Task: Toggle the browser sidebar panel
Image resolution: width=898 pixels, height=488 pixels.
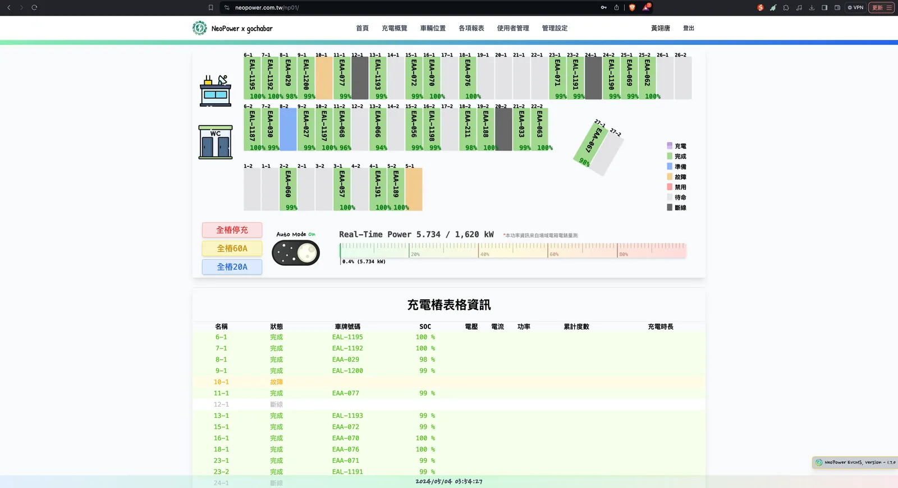Action: click(824, 7)
